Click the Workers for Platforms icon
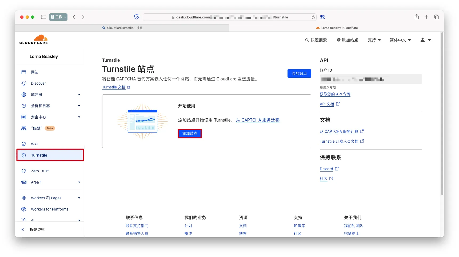This screenshot has width=459, height=257. click(24, 209)
